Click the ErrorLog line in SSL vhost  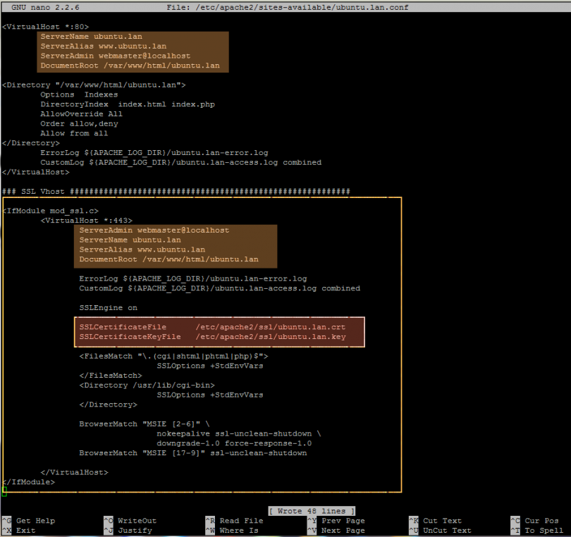coord(193,278)
